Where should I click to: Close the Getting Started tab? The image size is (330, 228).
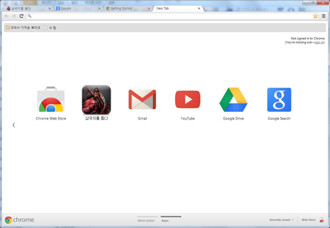pyautogui.click(x=149, y=8)
